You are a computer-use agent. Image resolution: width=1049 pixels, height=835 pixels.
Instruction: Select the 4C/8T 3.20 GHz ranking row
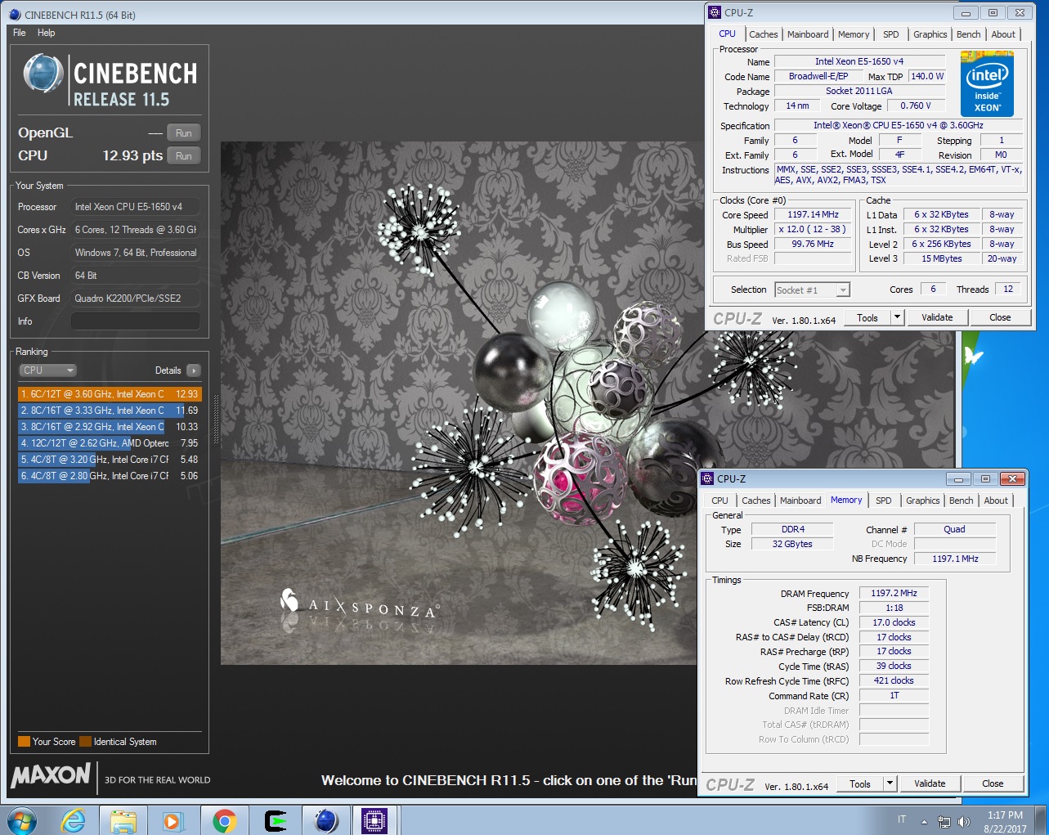110,460
